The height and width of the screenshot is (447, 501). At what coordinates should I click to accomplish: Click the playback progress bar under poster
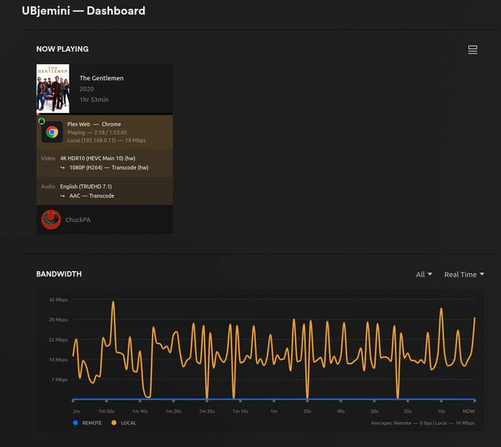click(x=104, y=114)
